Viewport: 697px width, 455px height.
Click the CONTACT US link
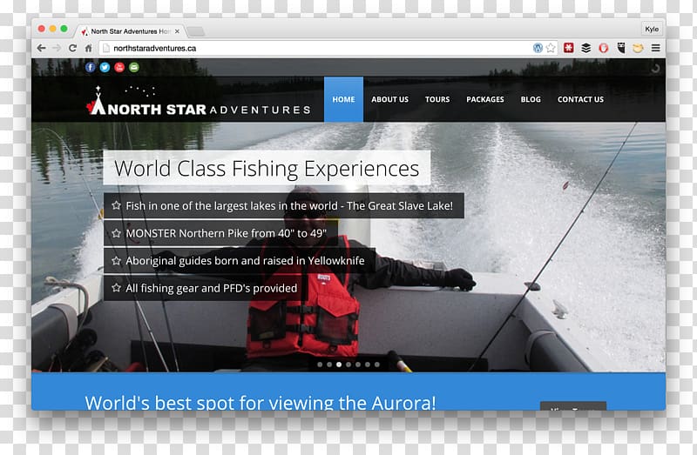point(580,99)
